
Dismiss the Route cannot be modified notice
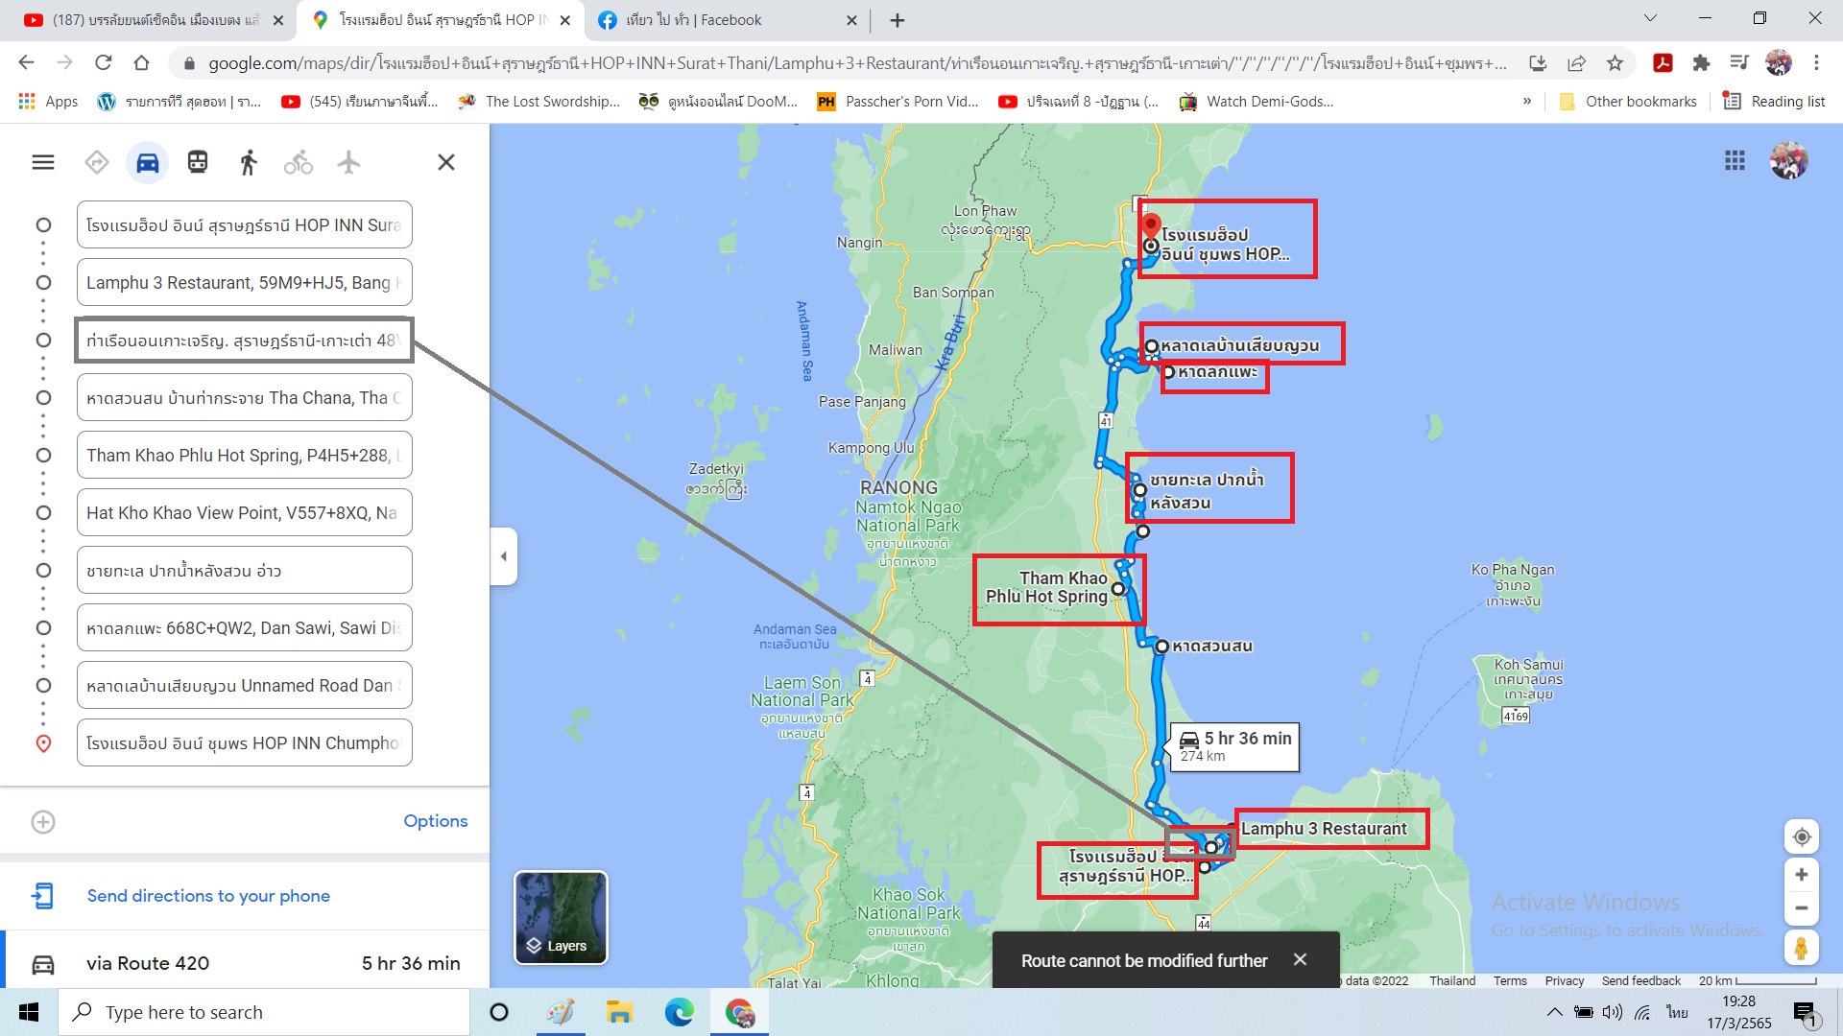1300,960
